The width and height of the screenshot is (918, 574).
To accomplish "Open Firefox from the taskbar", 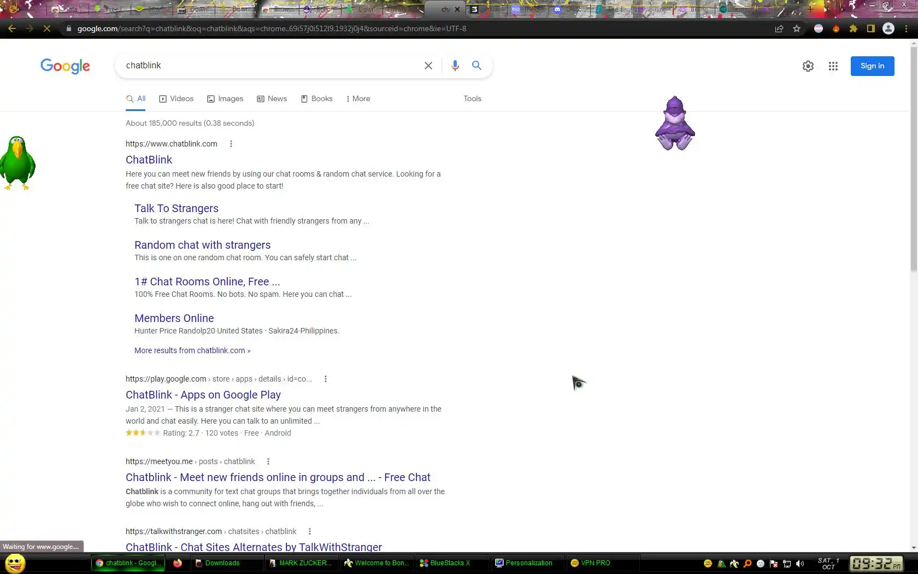I will pos(178,563).
